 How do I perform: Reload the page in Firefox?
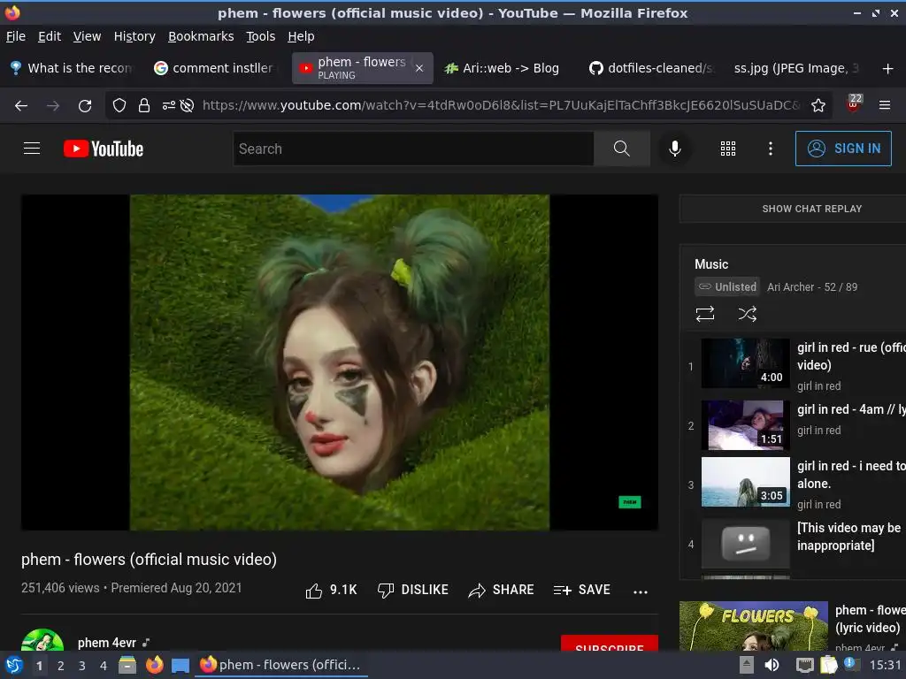(x=85, y=106)
